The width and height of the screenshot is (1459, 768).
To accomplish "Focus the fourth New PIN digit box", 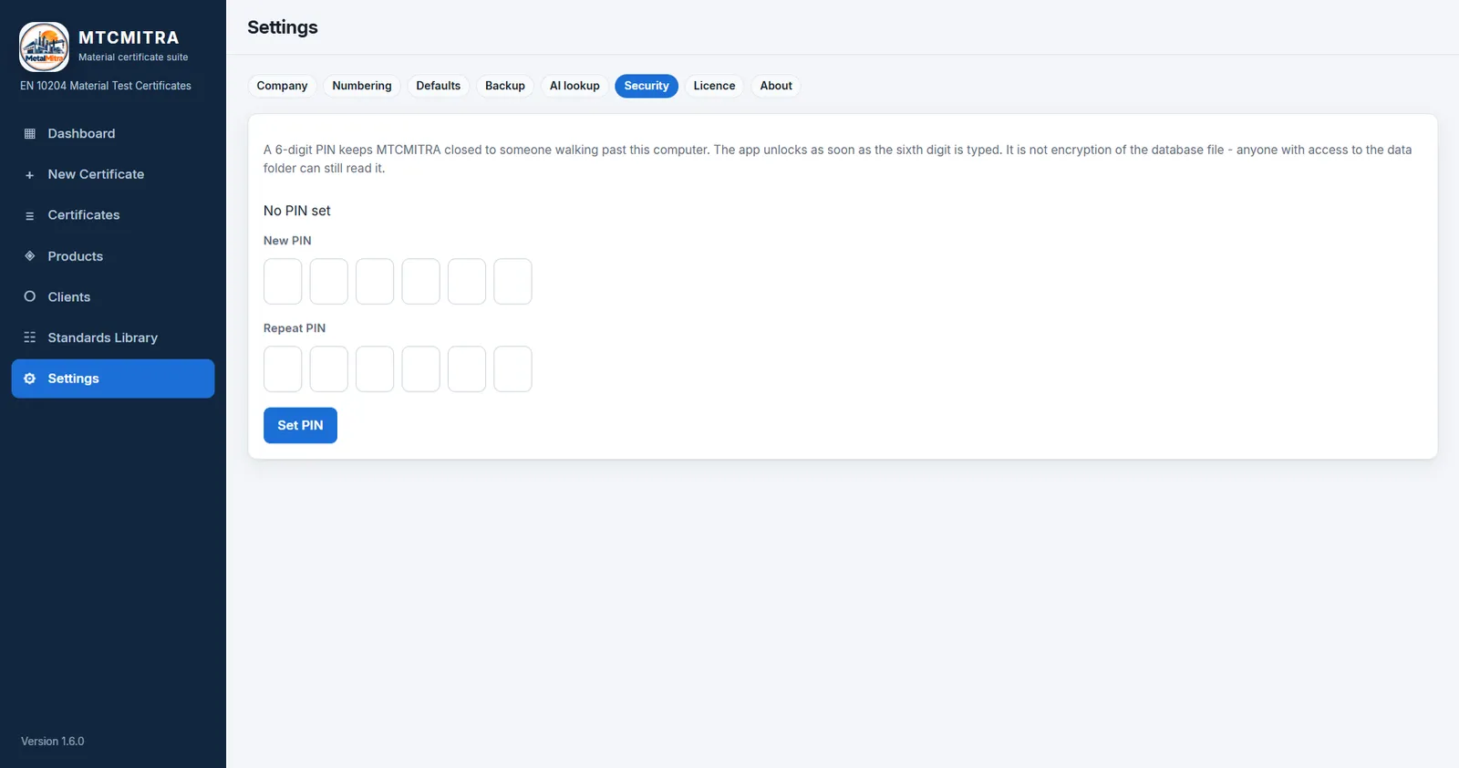I will coord(420,282).
